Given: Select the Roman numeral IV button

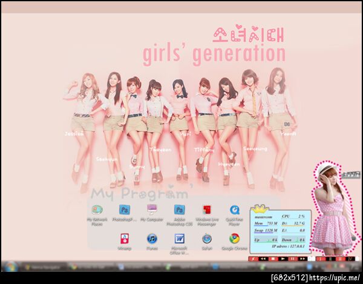Looking at the screenshot, I should pos(349,259).
